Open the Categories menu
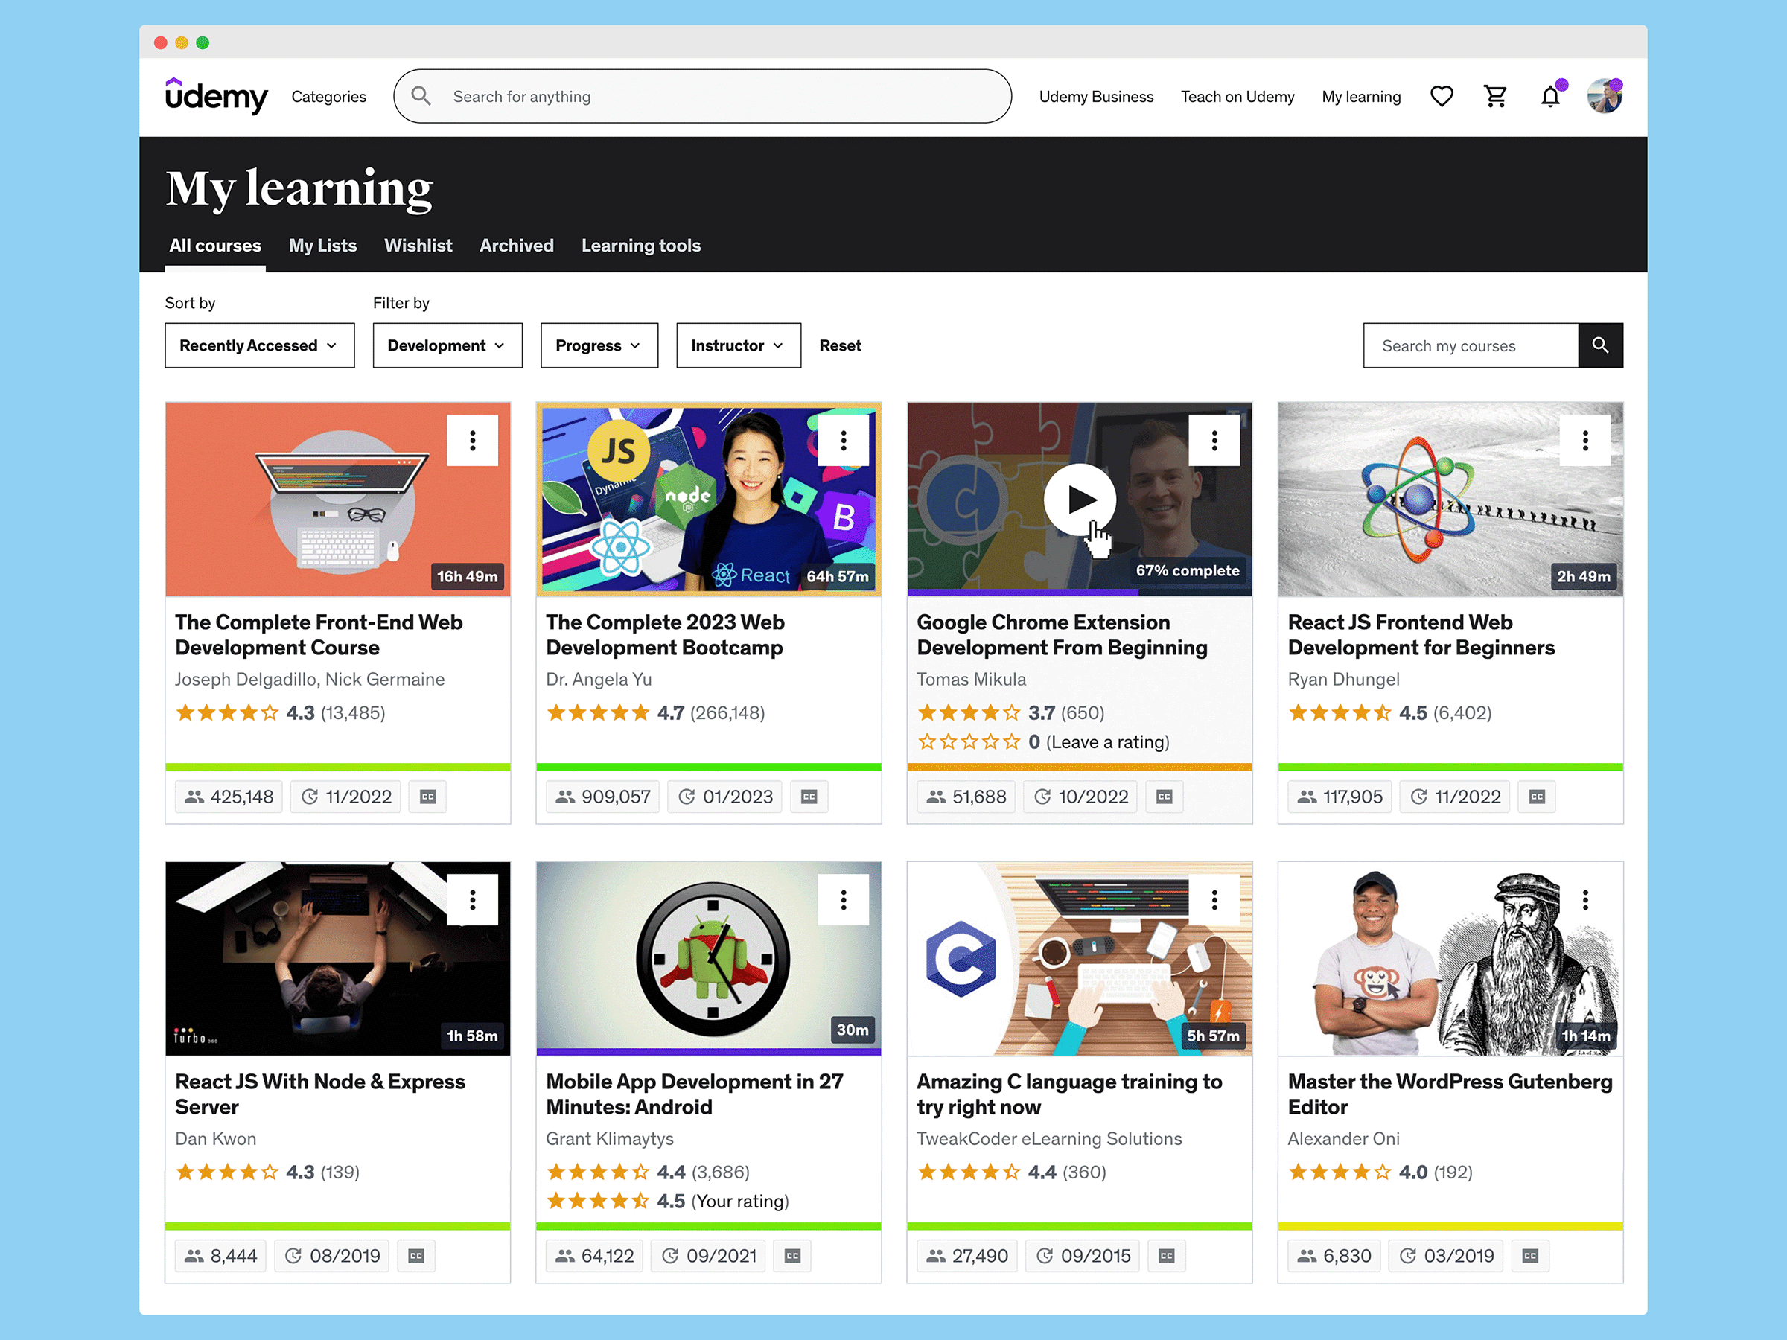 328,97
